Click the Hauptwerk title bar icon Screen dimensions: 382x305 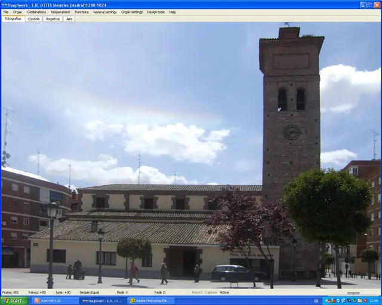(x=4, y=4)
